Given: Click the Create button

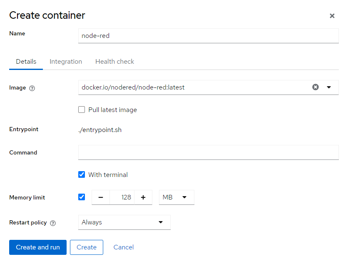Looking at the screenshot, I should pos(87,247).
